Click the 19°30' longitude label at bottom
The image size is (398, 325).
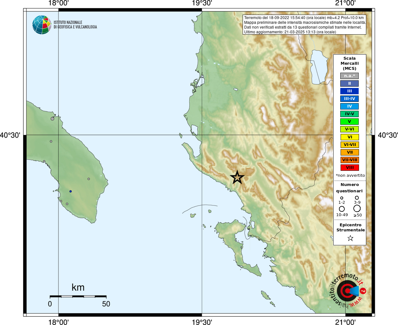pos(202,322)
